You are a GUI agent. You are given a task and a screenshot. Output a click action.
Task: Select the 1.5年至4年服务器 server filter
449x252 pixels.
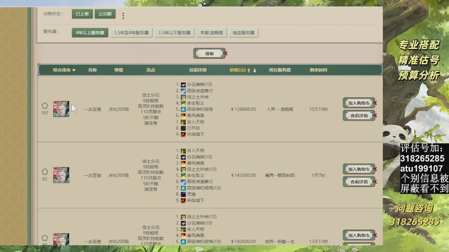[x=131, y=33]
